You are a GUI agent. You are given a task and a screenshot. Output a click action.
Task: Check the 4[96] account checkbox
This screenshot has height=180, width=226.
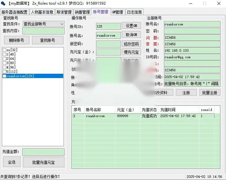coord(4,67)
